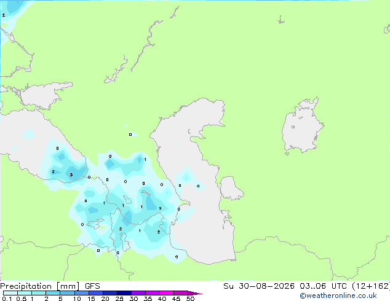Click the 10 legend scale label
390x301 pixels.
click(x=77, y=299)
